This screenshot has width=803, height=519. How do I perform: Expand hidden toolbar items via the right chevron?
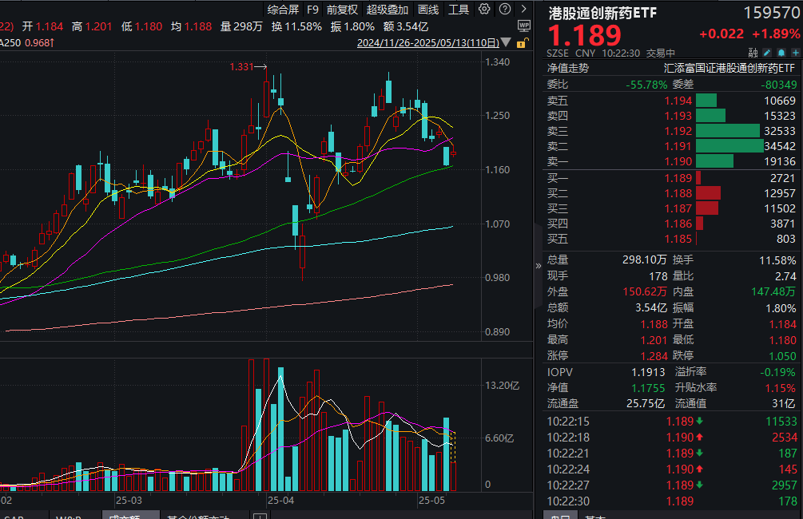524,9
